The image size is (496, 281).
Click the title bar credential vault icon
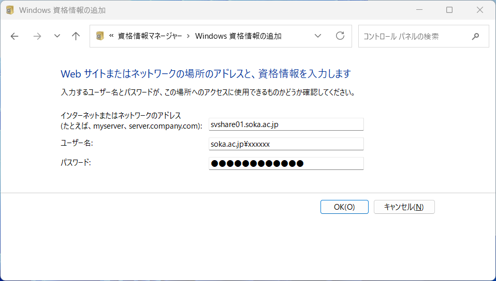10,10
